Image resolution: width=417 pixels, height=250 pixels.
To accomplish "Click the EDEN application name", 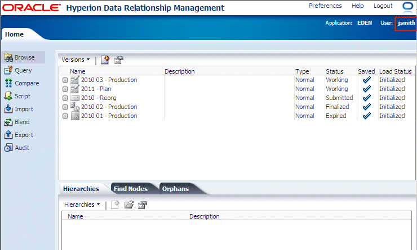I will [365, 23].
